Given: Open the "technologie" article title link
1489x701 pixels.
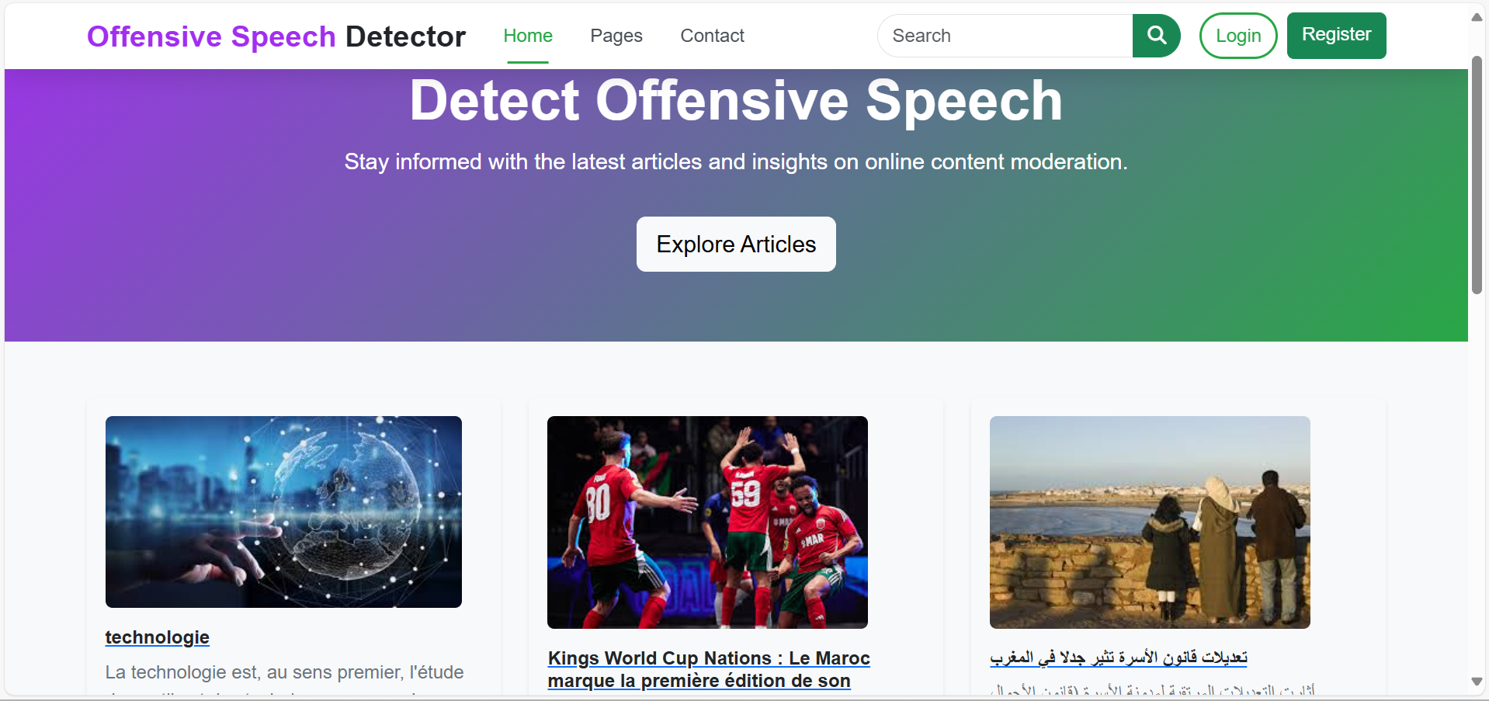Looking at the screenshot, I should coord(158,637).
